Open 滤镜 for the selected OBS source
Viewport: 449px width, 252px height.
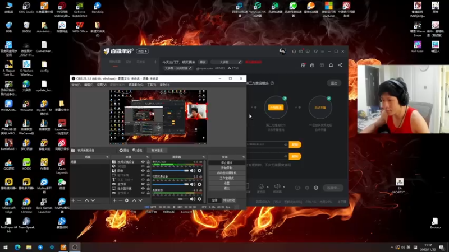tap(138, 150)
